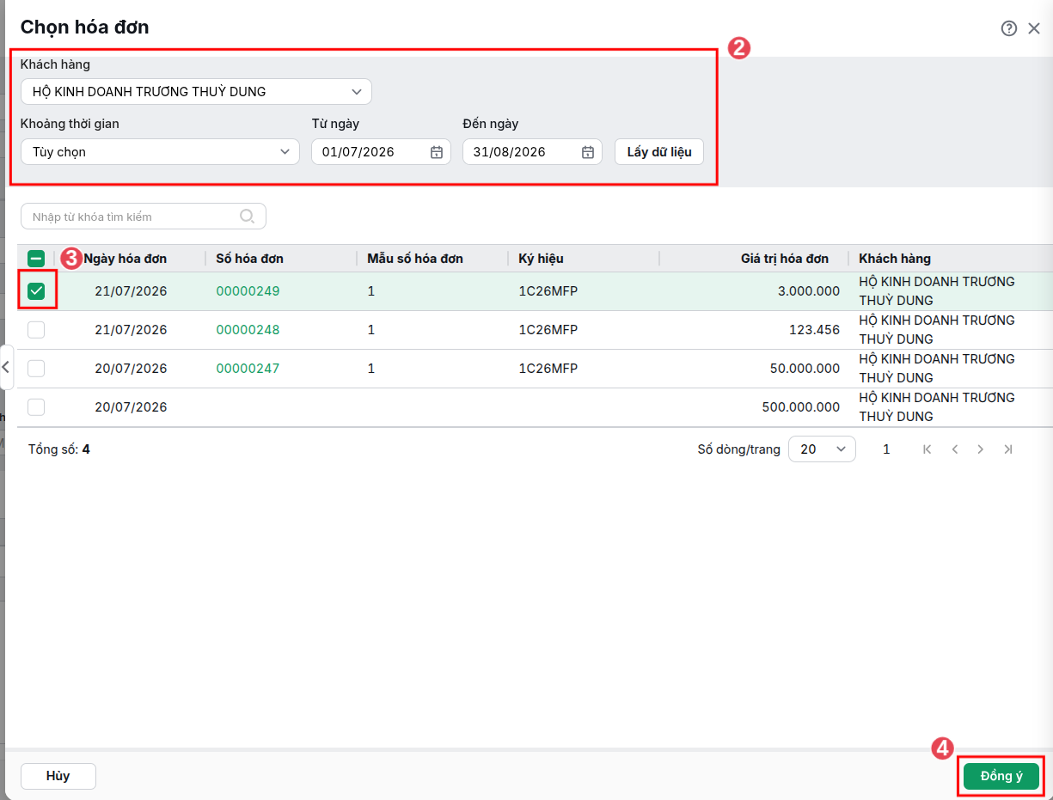
Task: Sort by Giá trị hóa đơn column header
Action: point(785,259)
